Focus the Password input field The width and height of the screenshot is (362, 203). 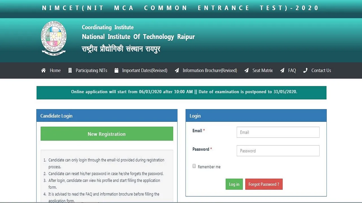pyautogui.click(x=278, y=151)
